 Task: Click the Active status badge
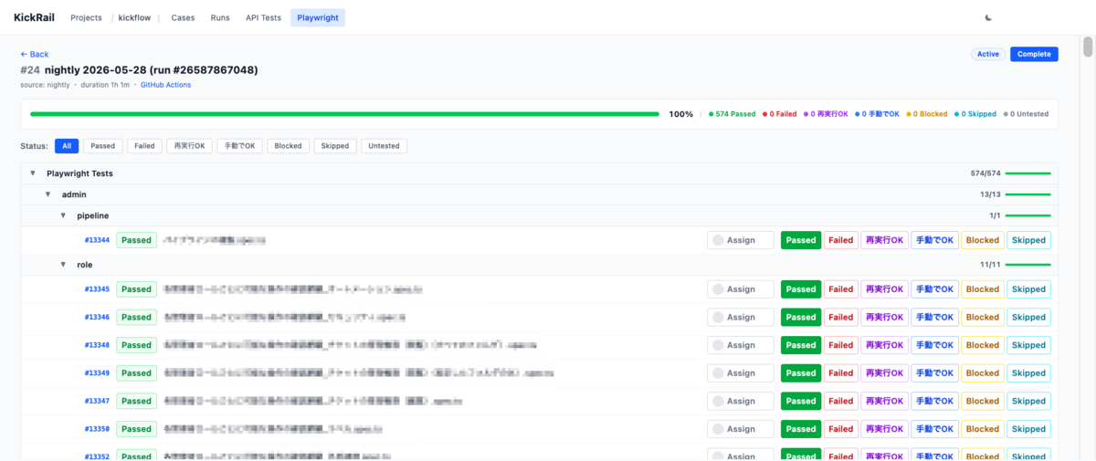[x=988, y=54]
